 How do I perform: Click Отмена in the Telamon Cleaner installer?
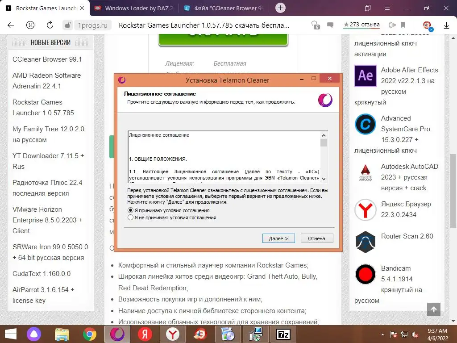click(x=316, y=238)
